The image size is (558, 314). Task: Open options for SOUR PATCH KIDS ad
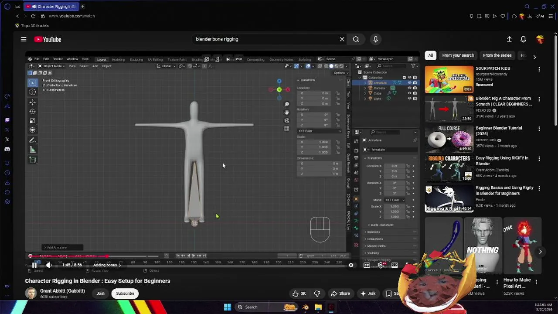tap(539, 69)
